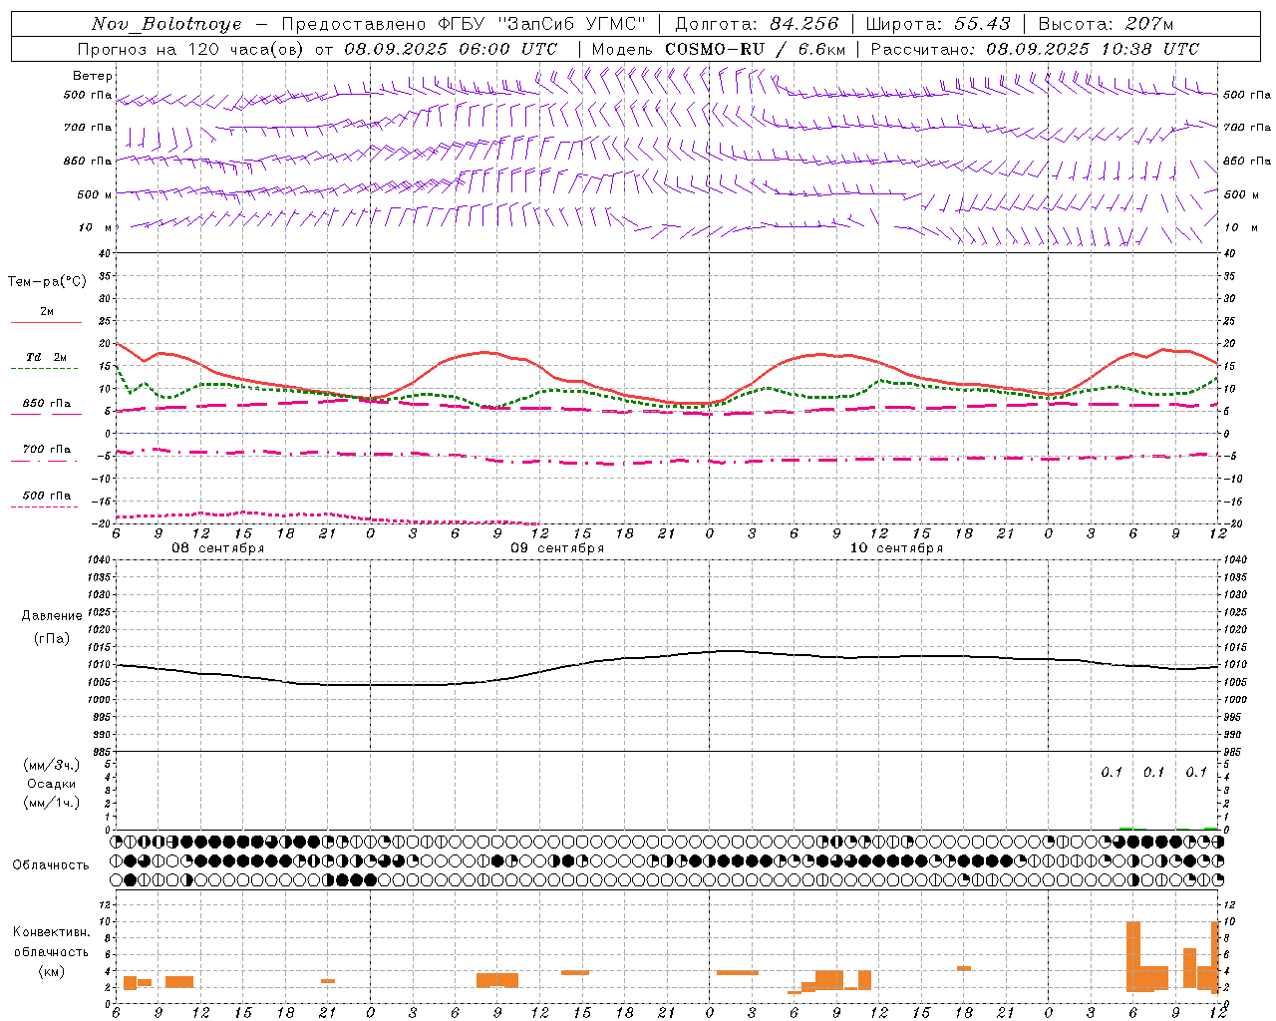This screenshot has height=1021, width=1276.
Task: Click the "Осадки" precipitation label
Action: pos(52,784)
